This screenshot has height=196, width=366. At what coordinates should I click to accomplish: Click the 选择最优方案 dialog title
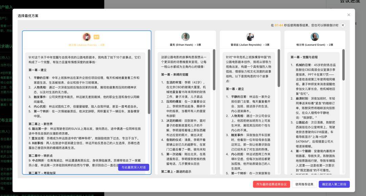28,16
